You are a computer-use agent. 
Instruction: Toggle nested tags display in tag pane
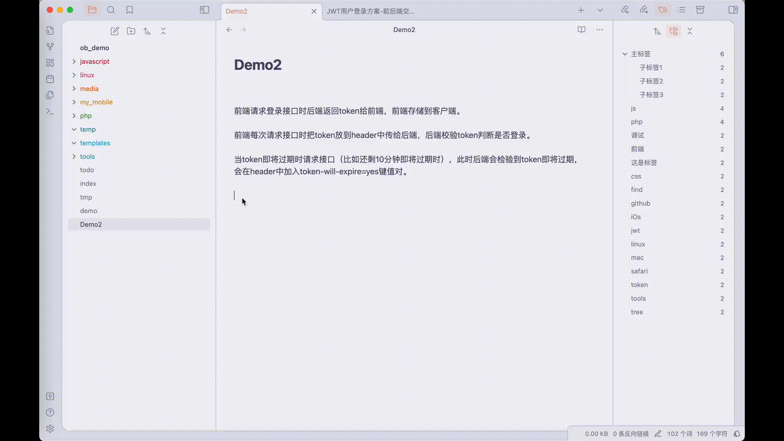click(x=673, y=31)
